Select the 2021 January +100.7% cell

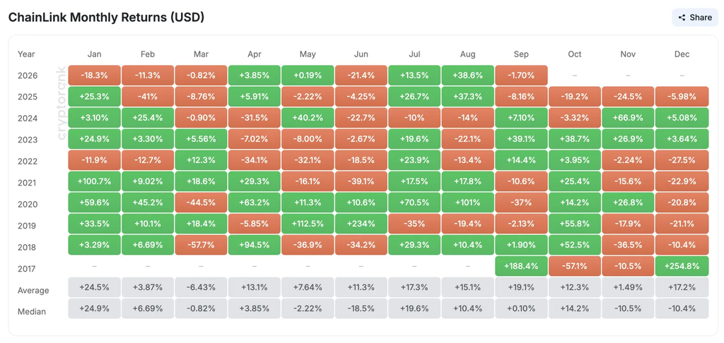[95, 181]
